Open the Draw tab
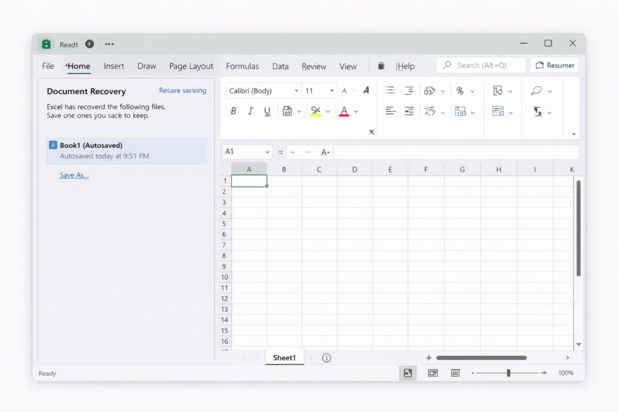Viewport: 618px width, 412px height. (147, 66)
